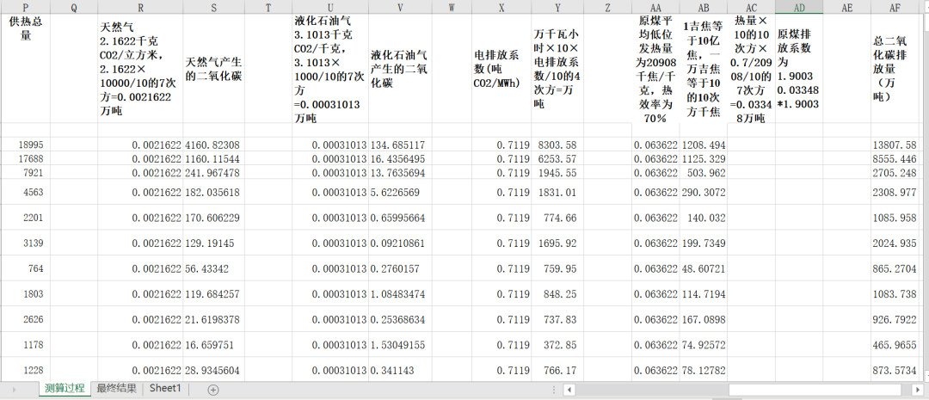Select cell with value 1695.92
The height and width of the screenshot is (400, 929).
click(x=557, y=243)
